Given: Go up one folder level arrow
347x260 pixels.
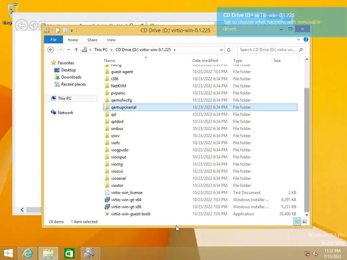Looking at the screenshot, I should [76, 50].
